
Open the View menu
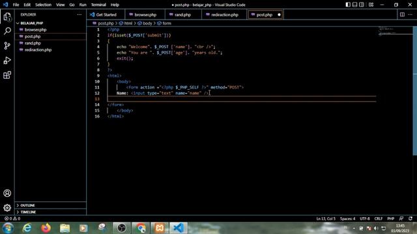[61, 5]
